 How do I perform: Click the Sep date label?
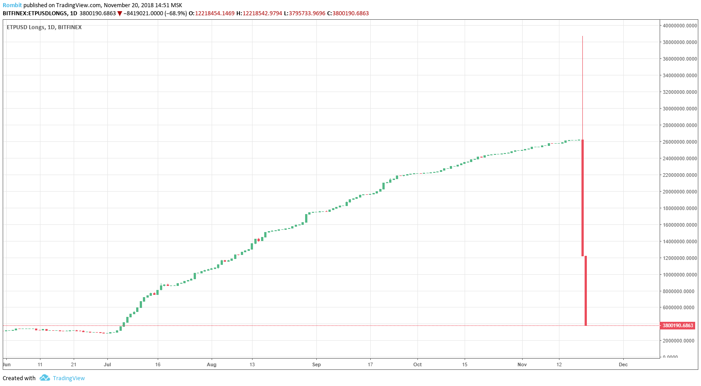point(316,364)
